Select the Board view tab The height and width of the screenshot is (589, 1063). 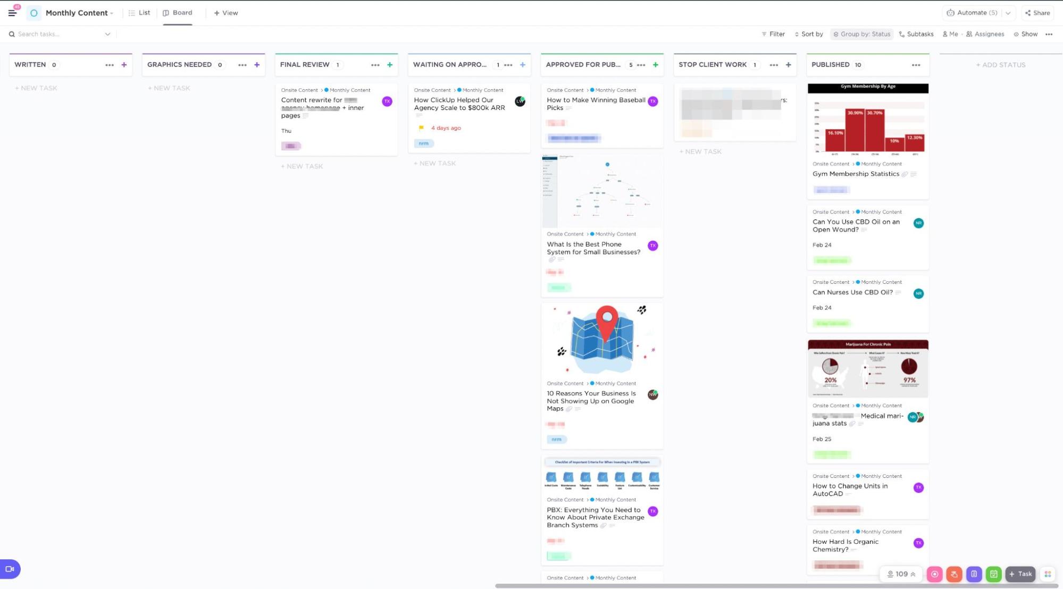[178, 13]
